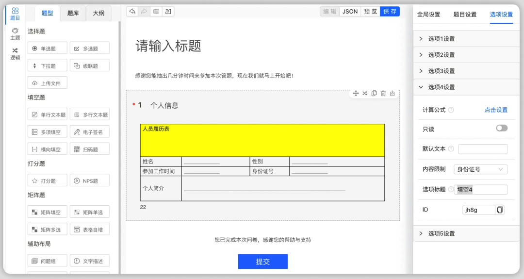The height and width of the screenshot is (279, 524).
Task: Add a 问题组 layout element
Action: pyautogui.click(x=48, y=261)
